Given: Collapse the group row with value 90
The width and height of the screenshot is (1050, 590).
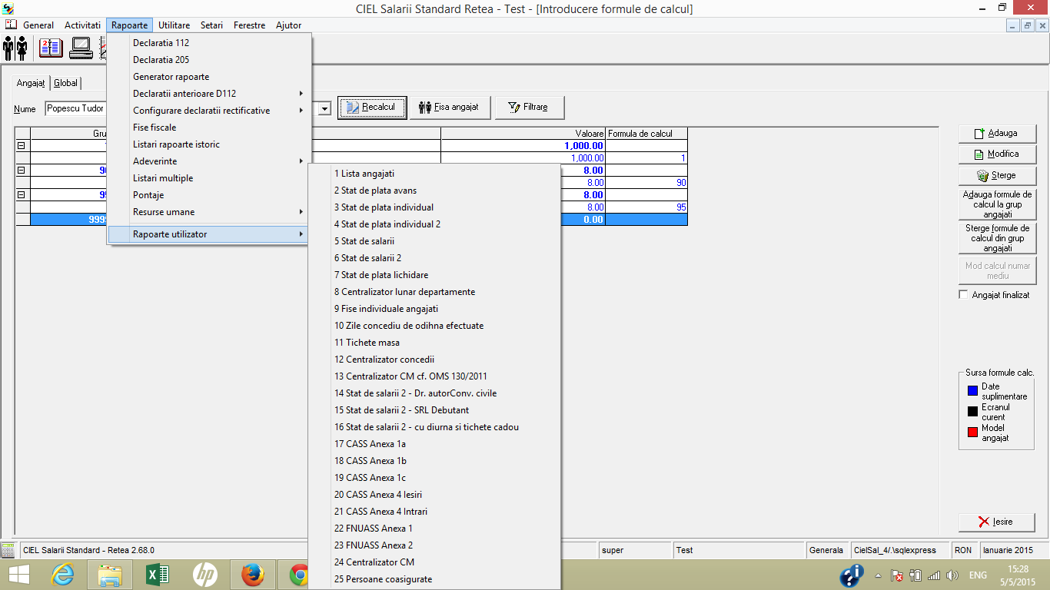Looking at the screenshot, I should coord(22,171).
